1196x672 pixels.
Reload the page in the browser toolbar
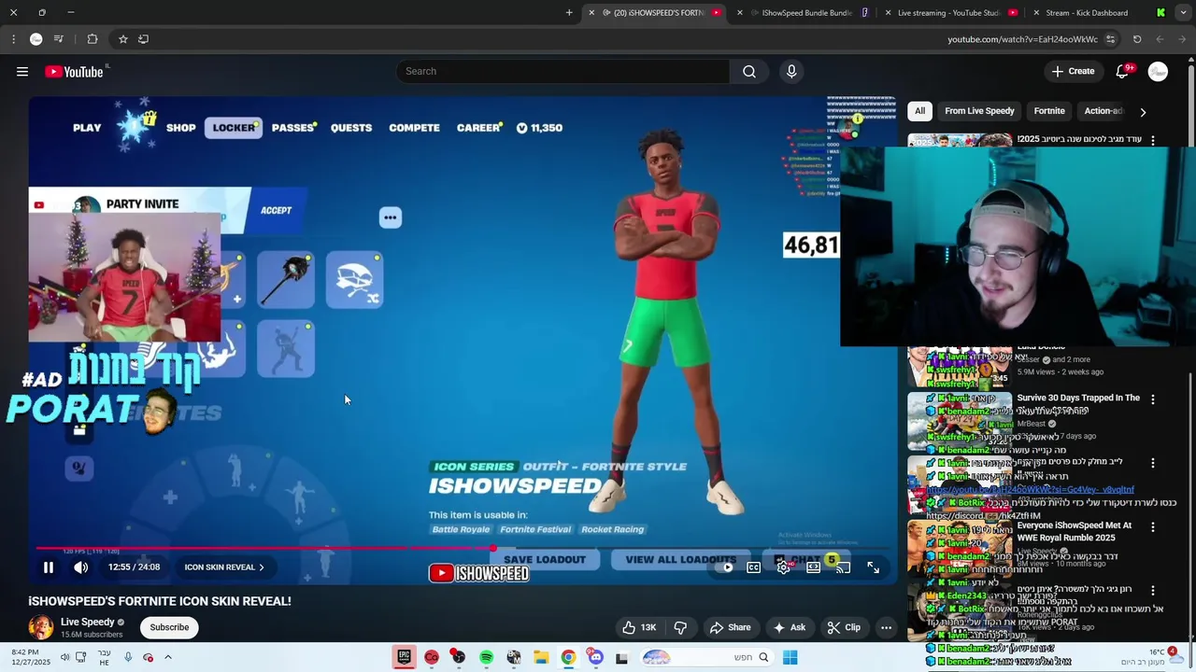click(1137, 39)
